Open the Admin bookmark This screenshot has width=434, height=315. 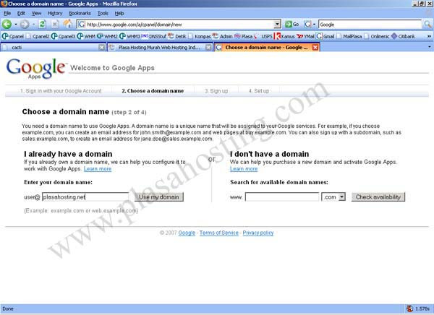(x=223, y=36)
